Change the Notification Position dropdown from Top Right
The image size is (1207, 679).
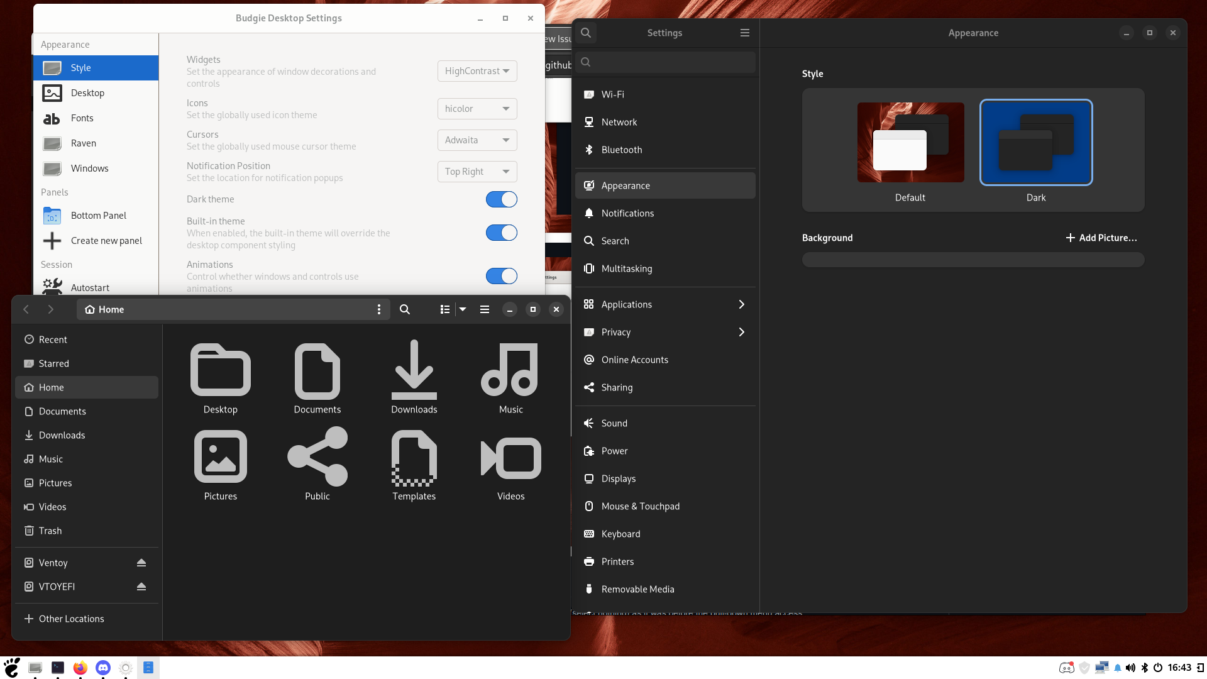(x=477, y=171)
